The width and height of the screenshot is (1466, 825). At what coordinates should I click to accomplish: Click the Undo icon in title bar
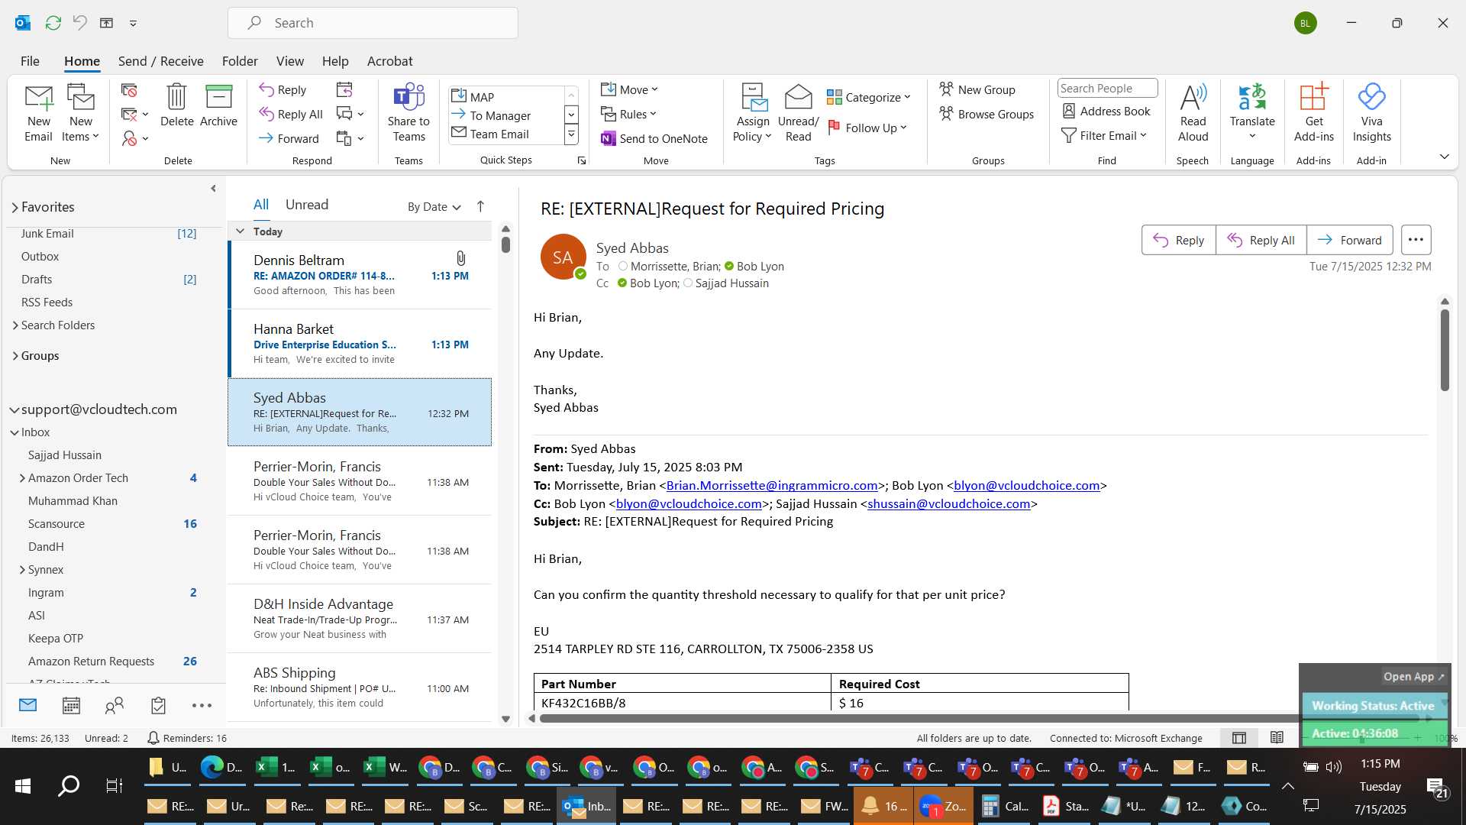pos(79,23)
